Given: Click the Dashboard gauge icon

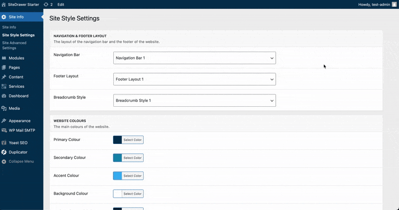Looking at the screenshot, I should point(4,96).
